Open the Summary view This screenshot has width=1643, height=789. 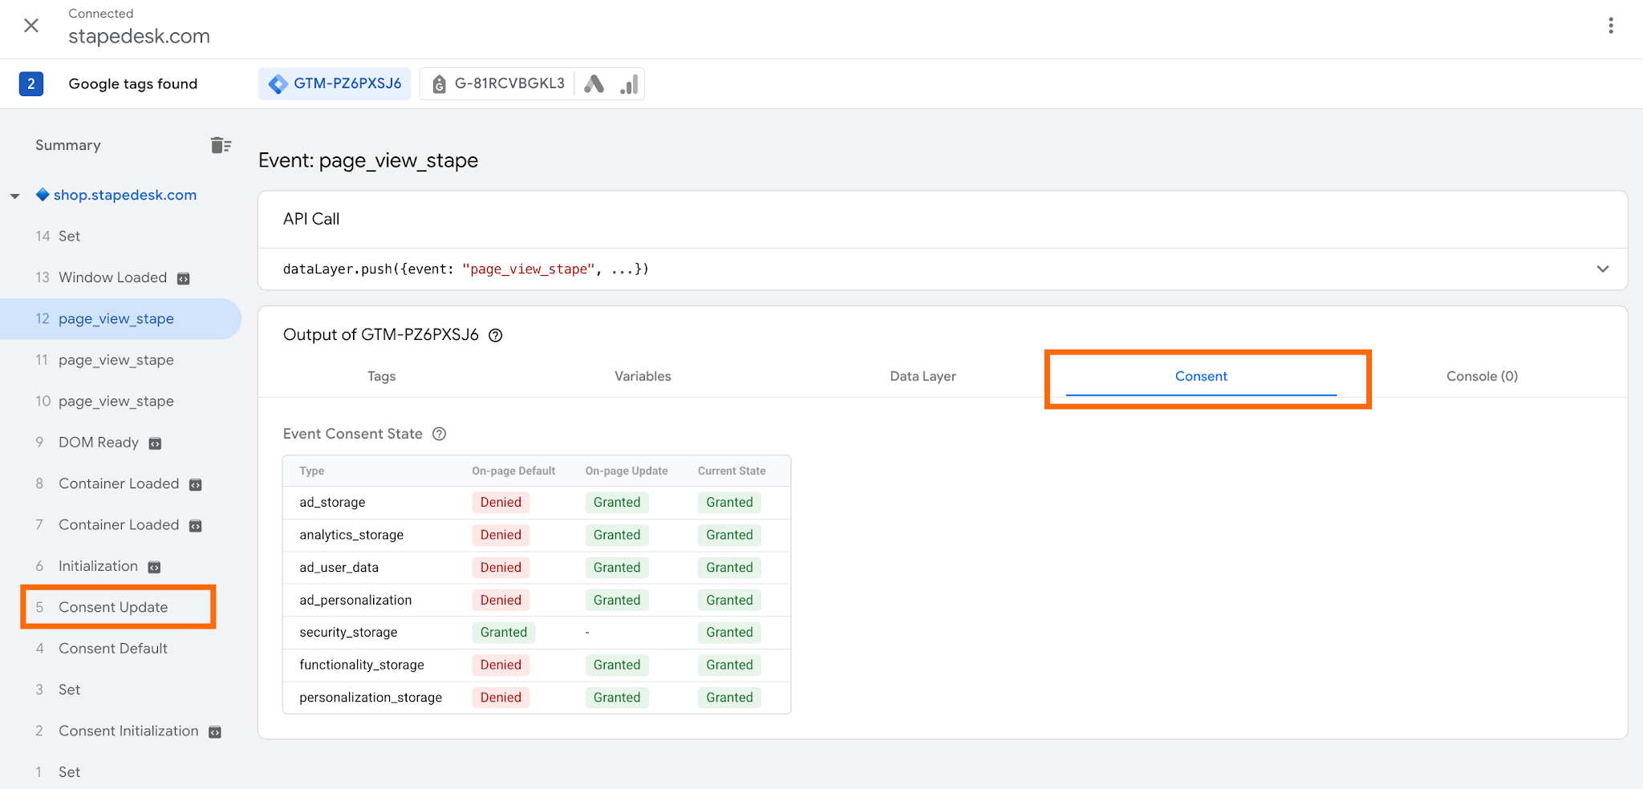pos(68,145)
